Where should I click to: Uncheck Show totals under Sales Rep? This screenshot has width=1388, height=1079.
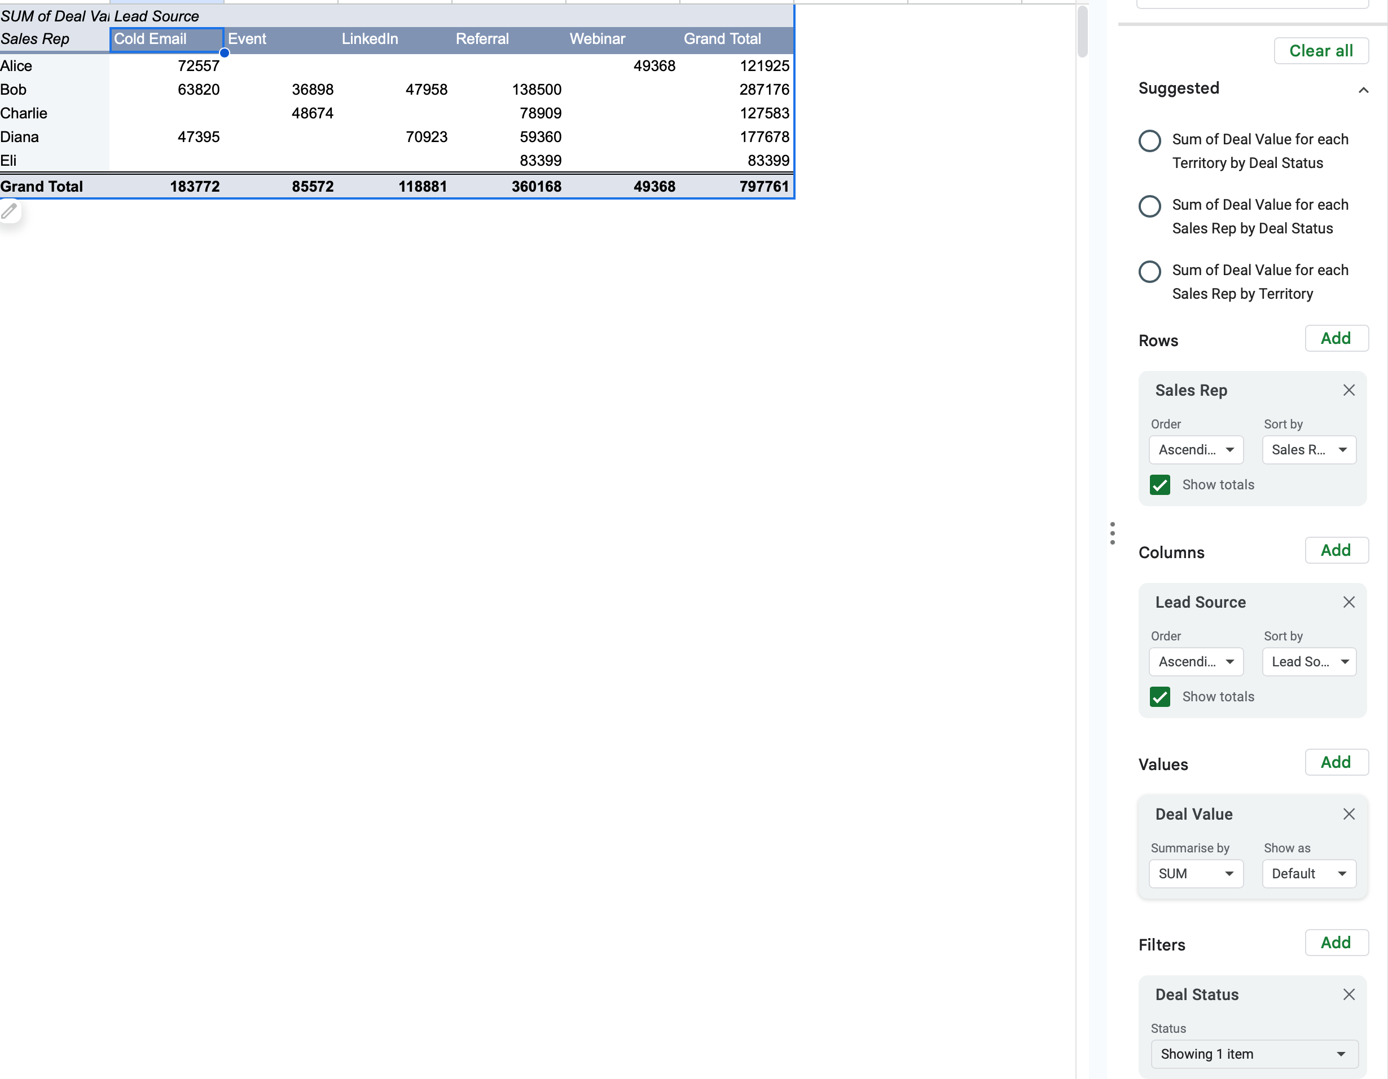pyautogui.click(x=1160, y=485)
